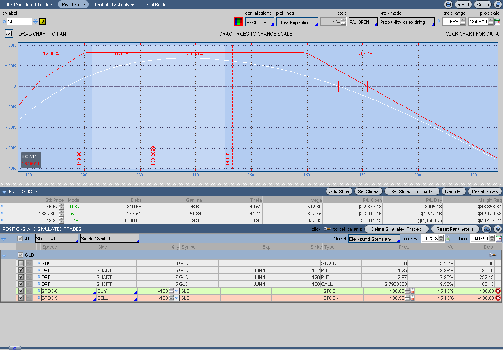Collapse the PRICE SLICES section
The height and width of the screenshot is (350, 503).
[x=4, y=191]
